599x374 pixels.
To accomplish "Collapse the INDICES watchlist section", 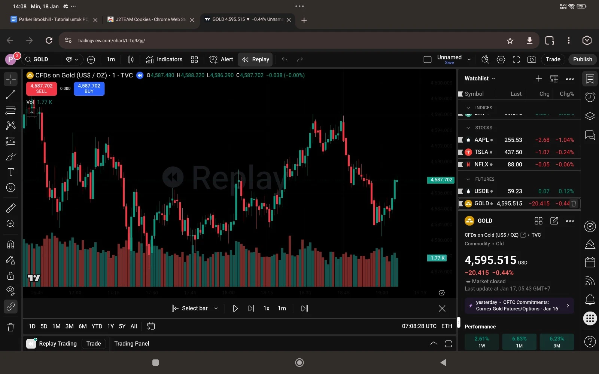I will 468,108.
